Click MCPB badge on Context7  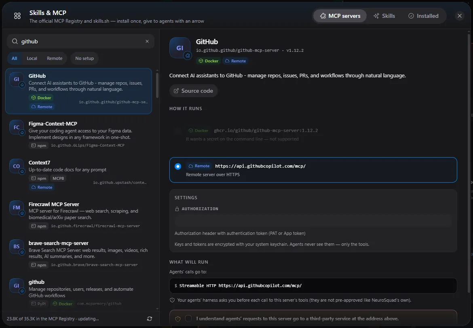[x=58, y=179]
